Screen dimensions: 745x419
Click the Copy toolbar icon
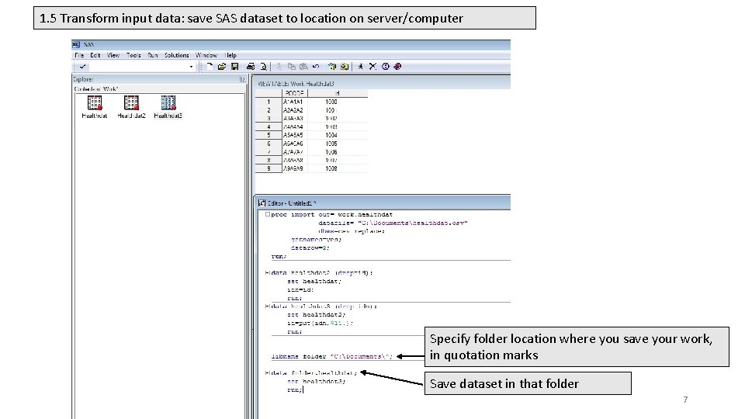[291, 67]
